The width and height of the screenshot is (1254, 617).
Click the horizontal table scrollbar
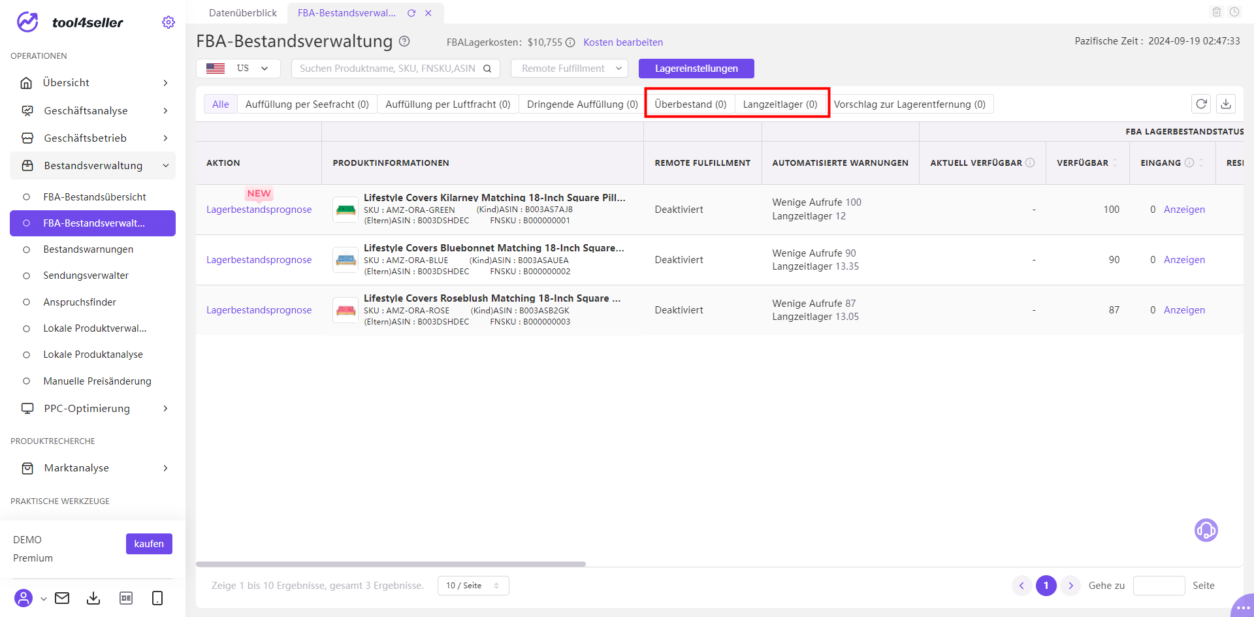(391, 564)
